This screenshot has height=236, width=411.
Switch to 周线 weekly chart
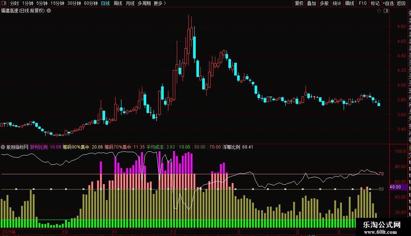[x=118, y=3]
